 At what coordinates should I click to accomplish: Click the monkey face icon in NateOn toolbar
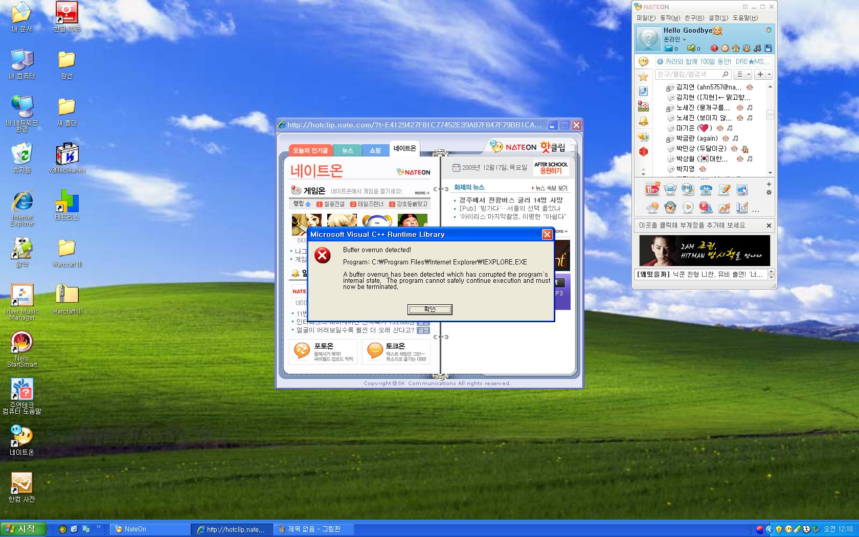[x=670, y=207]
